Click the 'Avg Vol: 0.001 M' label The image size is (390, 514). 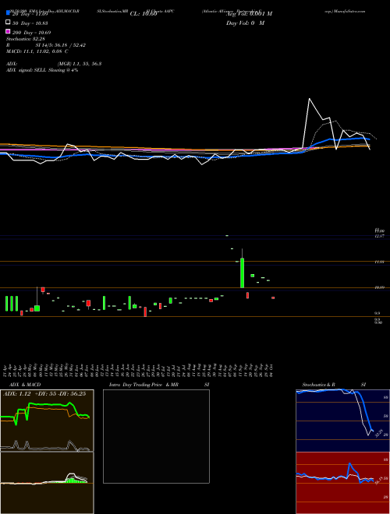coord(249,14)
